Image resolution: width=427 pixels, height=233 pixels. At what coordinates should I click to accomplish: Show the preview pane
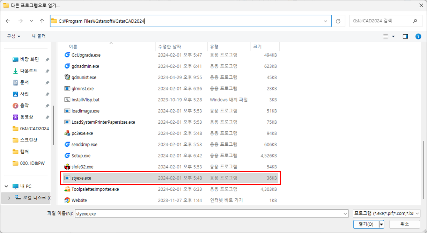(x=405, y=36)
